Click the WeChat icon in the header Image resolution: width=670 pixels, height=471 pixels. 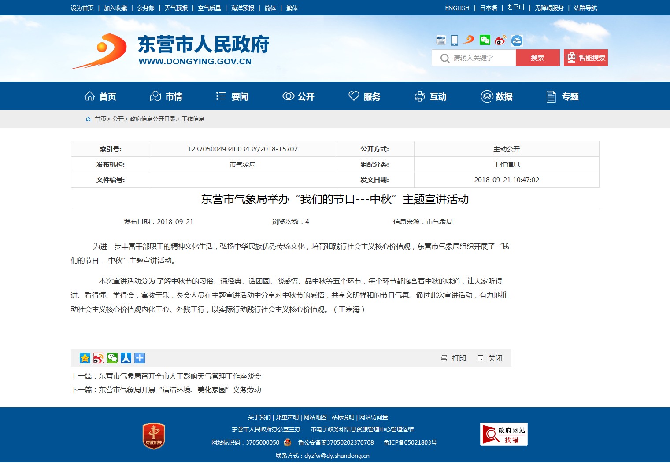(x=485, y=40)
